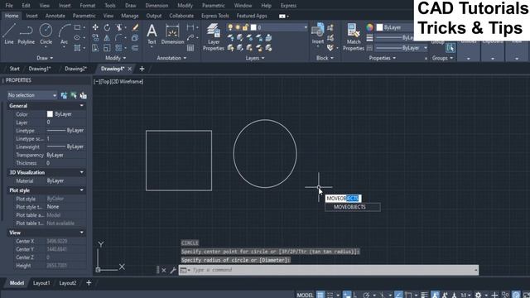
Task: Activate the Rotate tool
Action: (x=107, y=27)
